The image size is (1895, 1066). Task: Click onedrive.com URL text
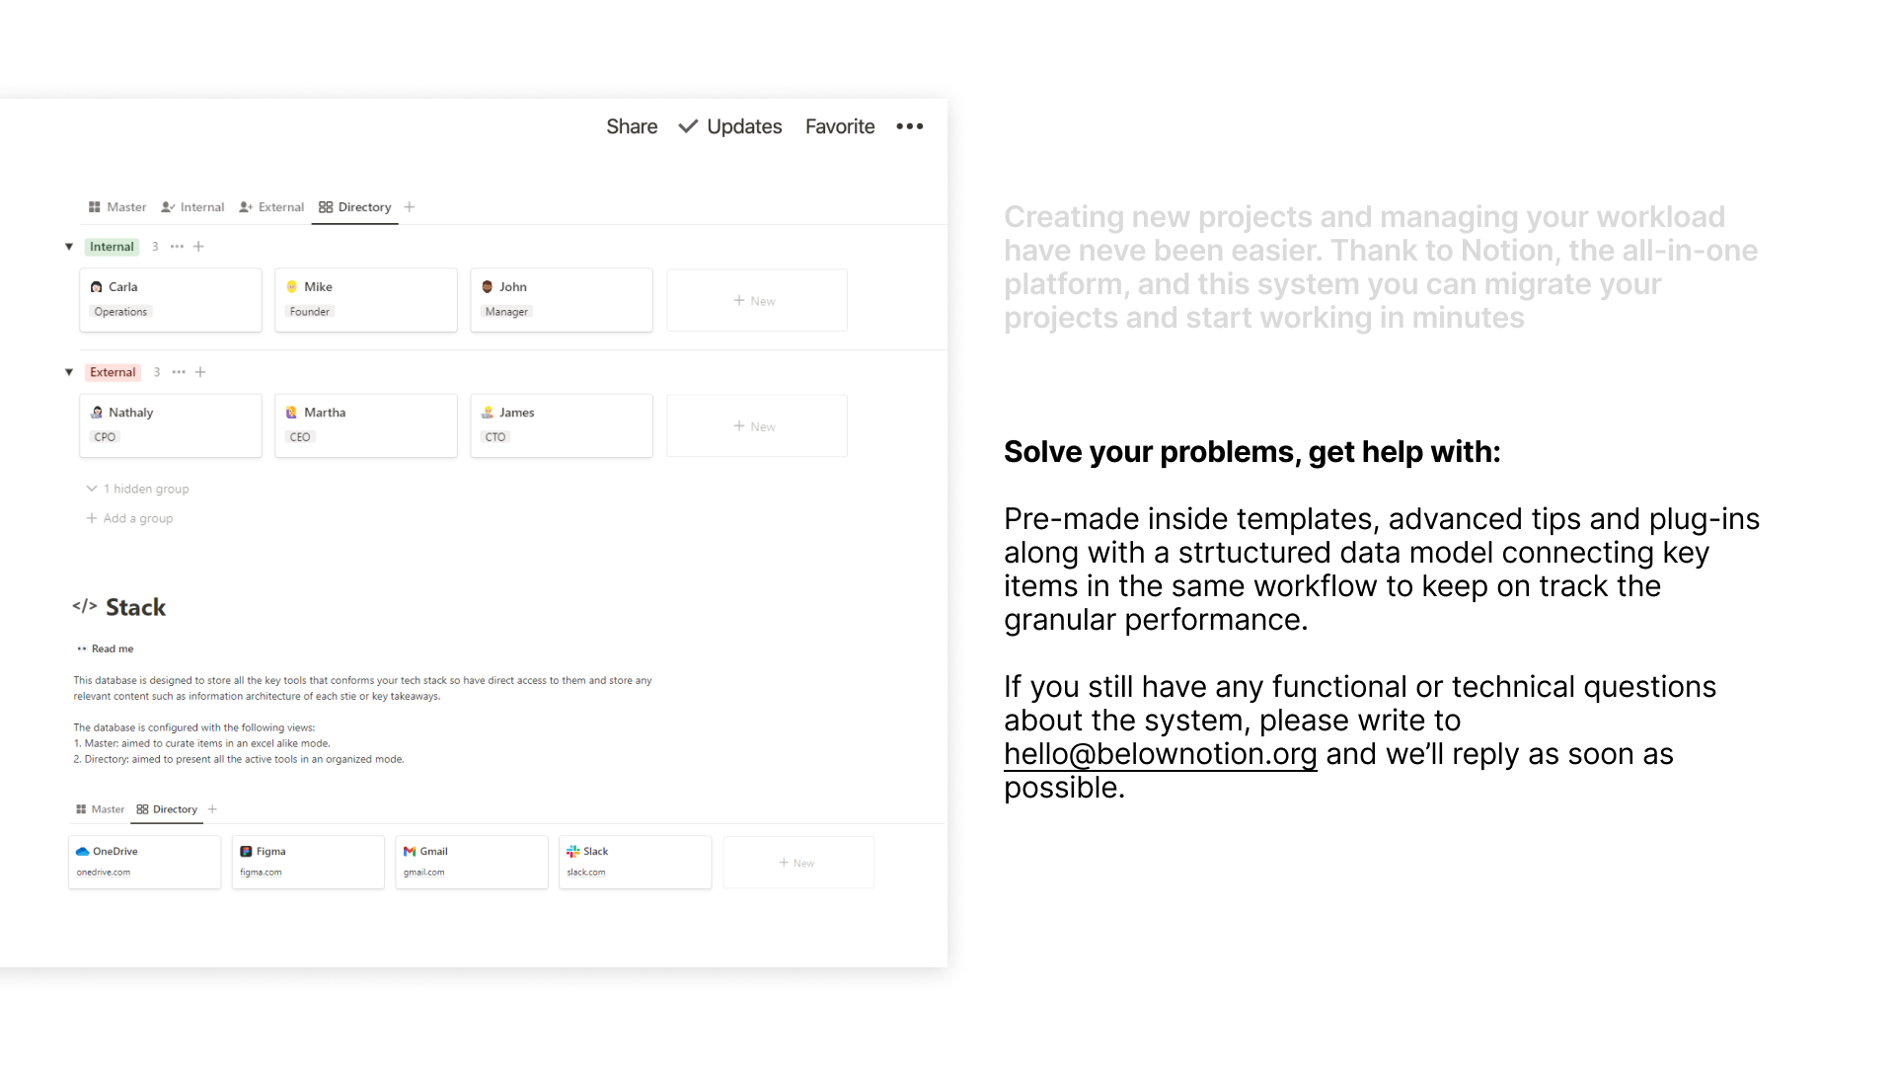[104, 873]
